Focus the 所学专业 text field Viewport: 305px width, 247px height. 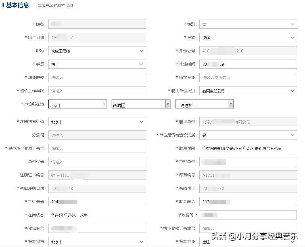pos(248,77)
